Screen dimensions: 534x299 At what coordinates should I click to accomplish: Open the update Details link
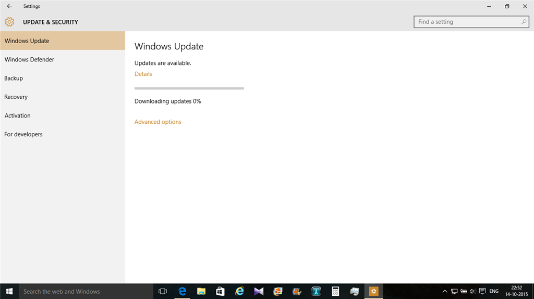pyautogui.click(x=143, y=74)
